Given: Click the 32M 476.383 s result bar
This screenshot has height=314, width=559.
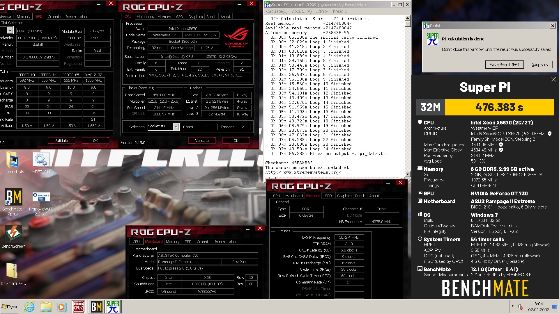Looking at the screenshot, I should coord(485,107).
